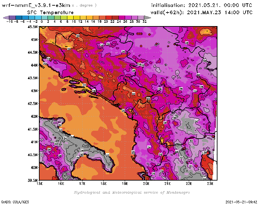This screenshot has height=204, width=264.
Task: Click the 41.5N latitude axis label
Action: (x=32, y=129)
